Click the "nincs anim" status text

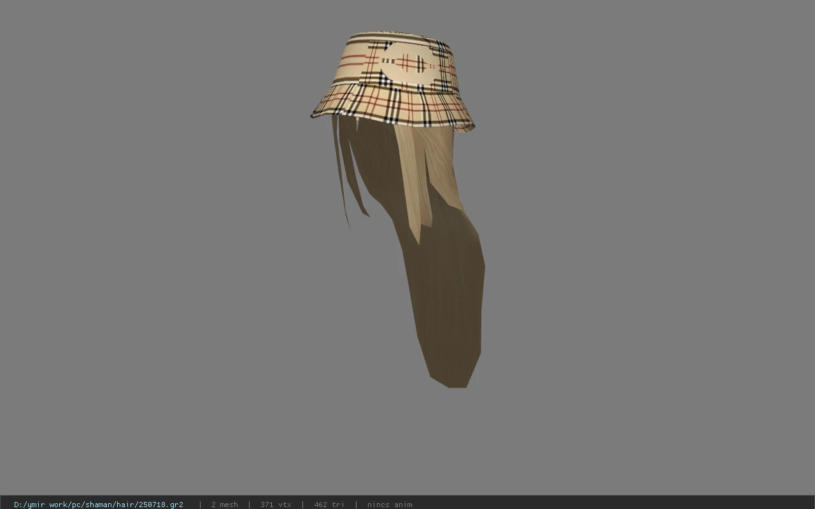pos(390,505)
